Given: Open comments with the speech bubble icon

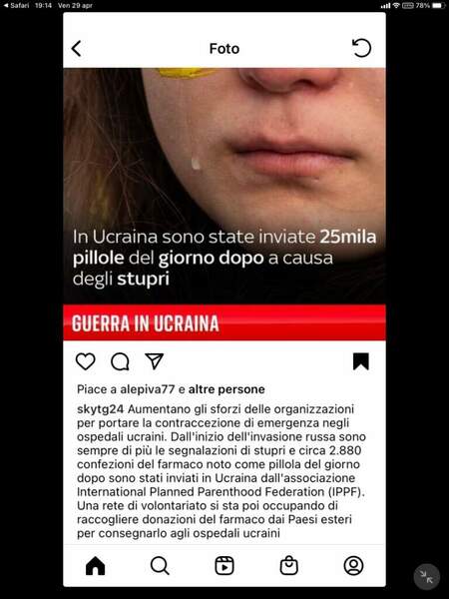Looking at the screenshot, I should coord(120,361).
